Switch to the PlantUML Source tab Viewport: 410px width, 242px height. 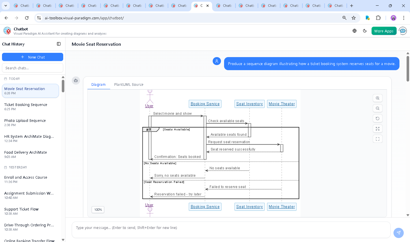pyautogui.click(x=129, y=84)
